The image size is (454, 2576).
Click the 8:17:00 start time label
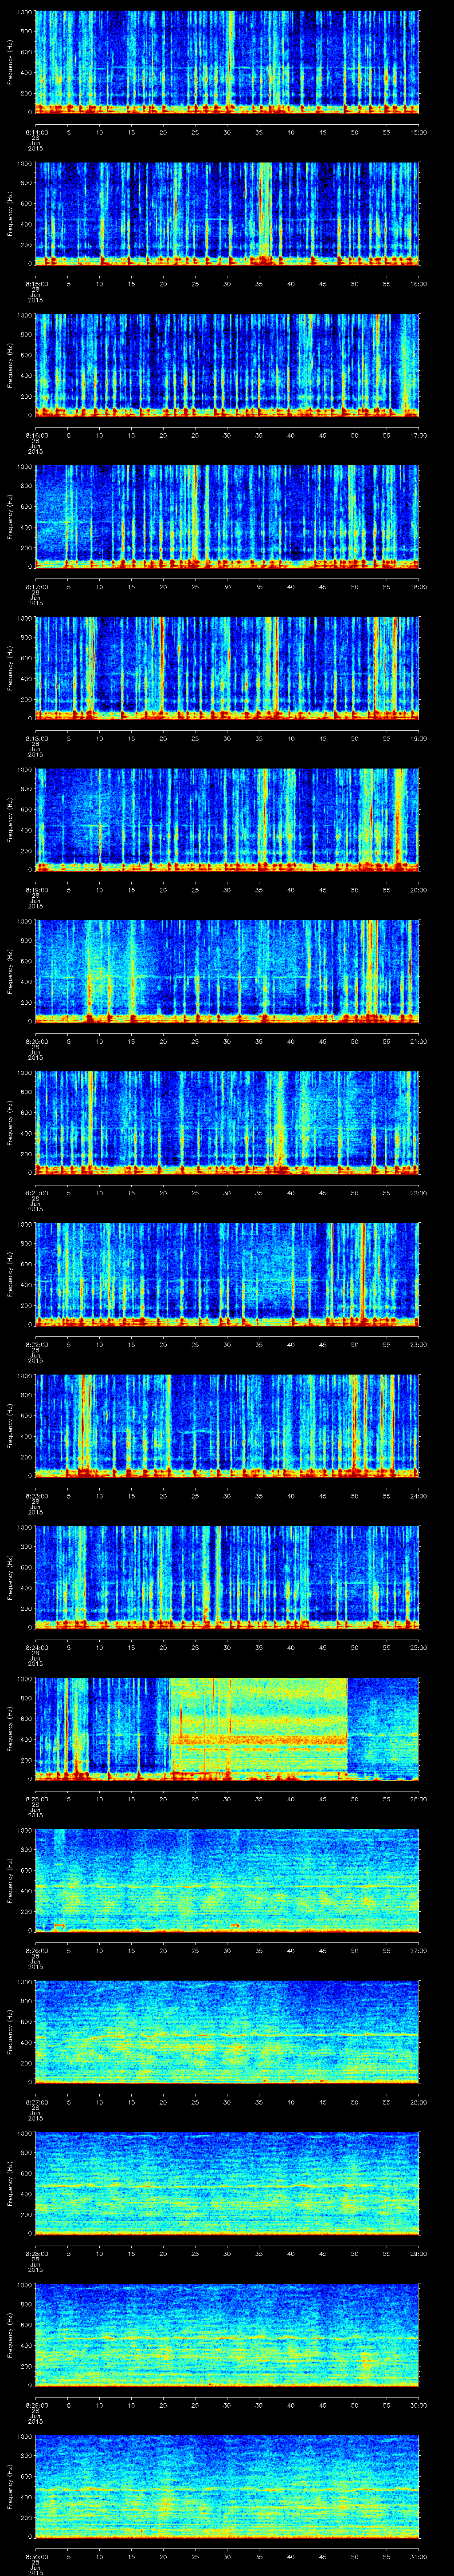tap(36, 586)
